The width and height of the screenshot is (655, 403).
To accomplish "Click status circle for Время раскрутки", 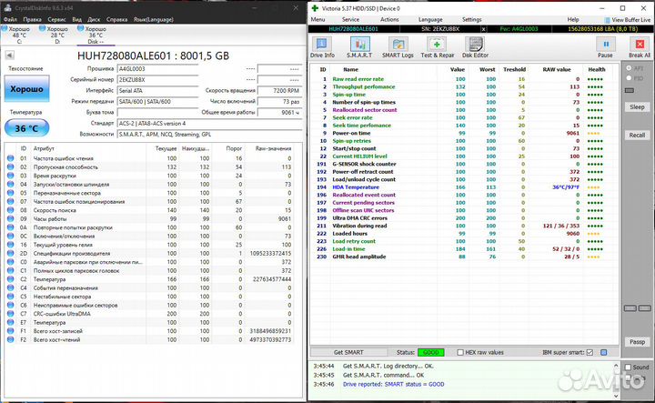I will click(10, 176).
